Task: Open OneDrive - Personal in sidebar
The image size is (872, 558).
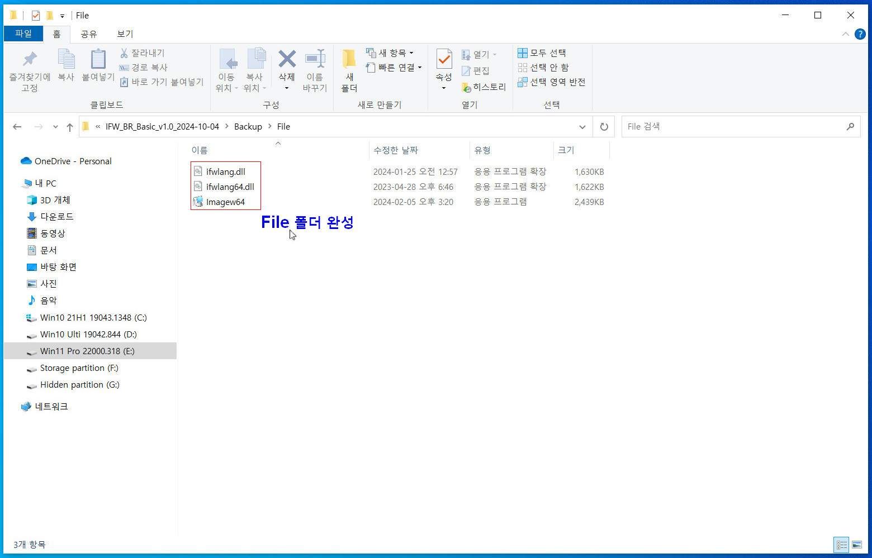Action: [73, 161]
